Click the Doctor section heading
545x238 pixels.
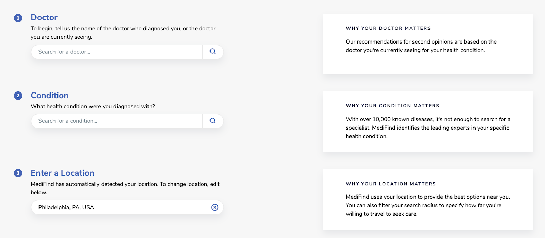[x=44, y=17]
